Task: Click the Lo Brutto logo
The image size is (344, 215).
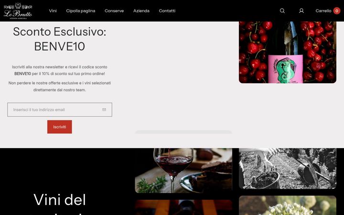Action: tap(18, 11)
